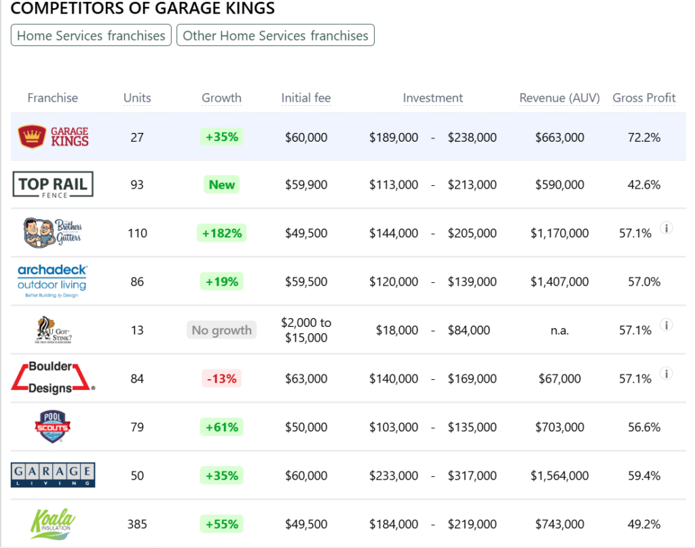Click the Revenue (AUV) column header
This screenshot has height=548, width=695.
559,98
